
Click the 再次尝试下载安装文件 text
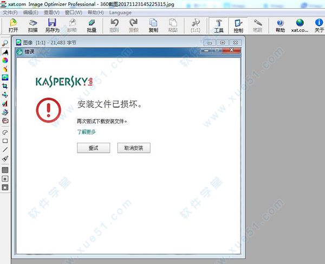click(102, 121)
